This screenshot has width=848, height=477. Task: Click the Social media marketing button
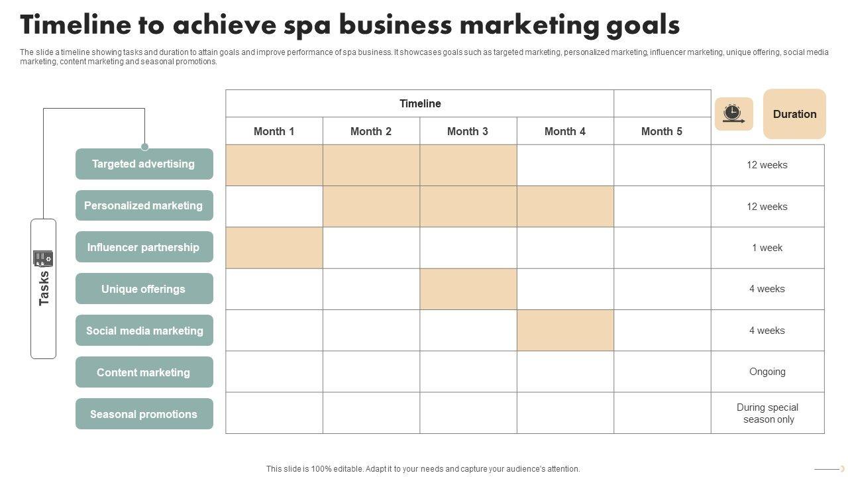point(144,331)
